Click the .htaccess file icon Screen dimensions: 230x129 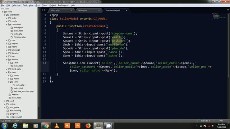click(10, 95)
